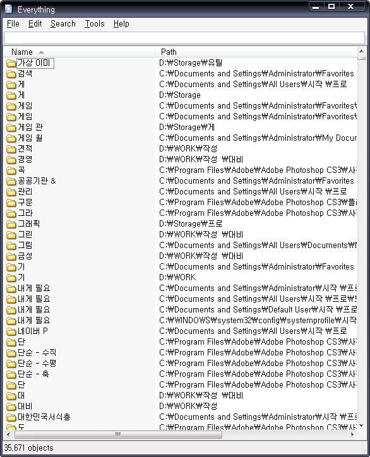Screen dimensions: 370x457
Task: Select the 단순 - 수평 folder name
Action: tap(37, 363)
